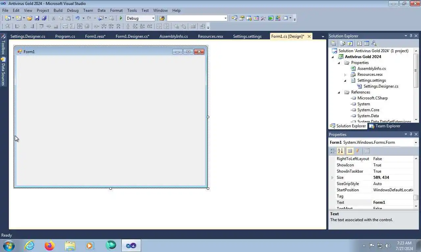Screen dimensions: 421x252
Task: Collapse the Settings.settings node
Action: 345,80
